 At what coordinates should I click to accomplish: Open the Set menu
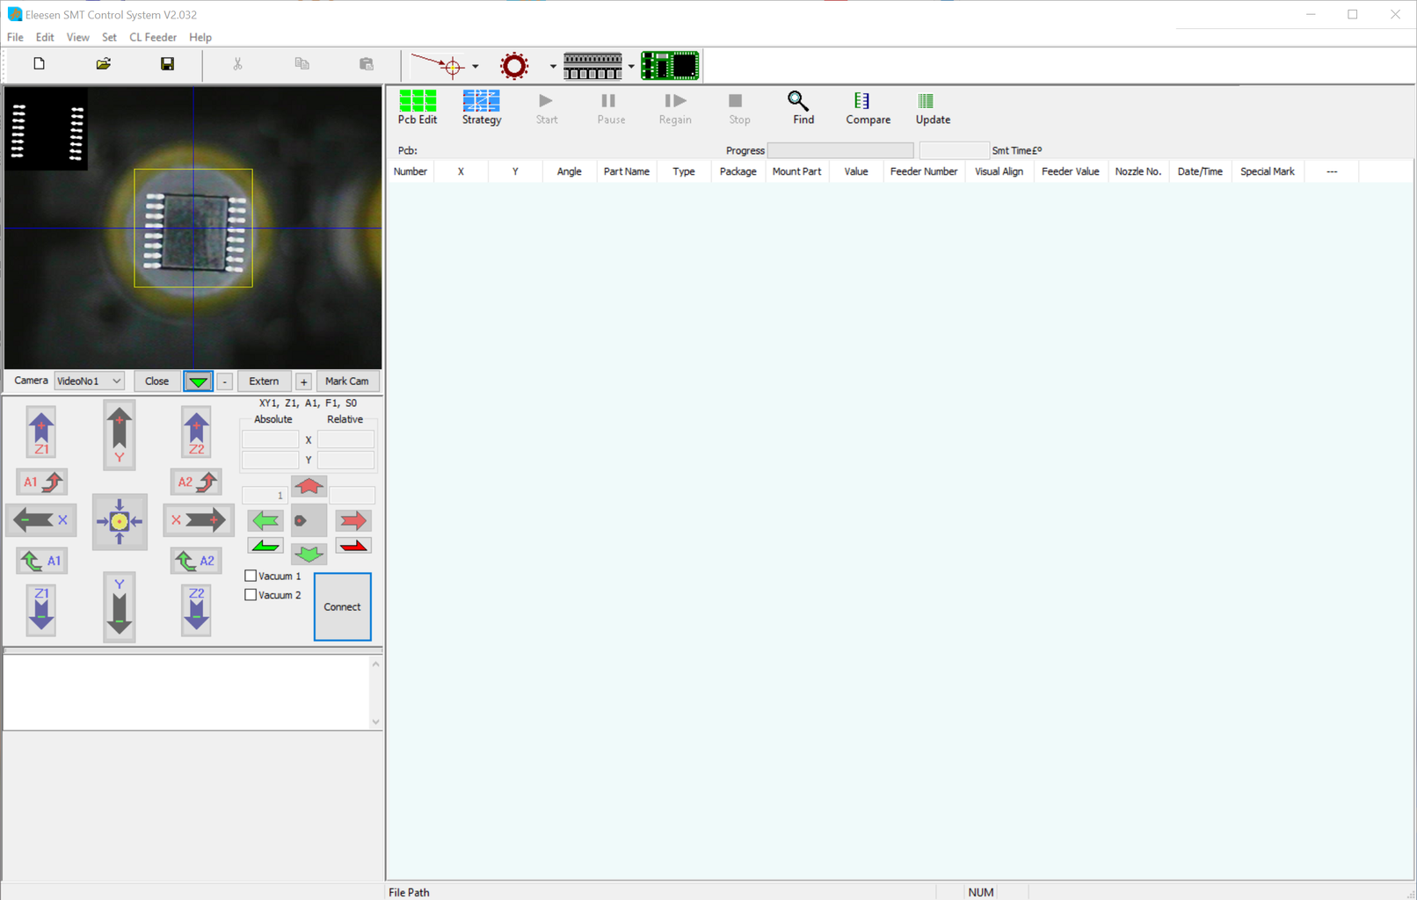tap(109, 38)
